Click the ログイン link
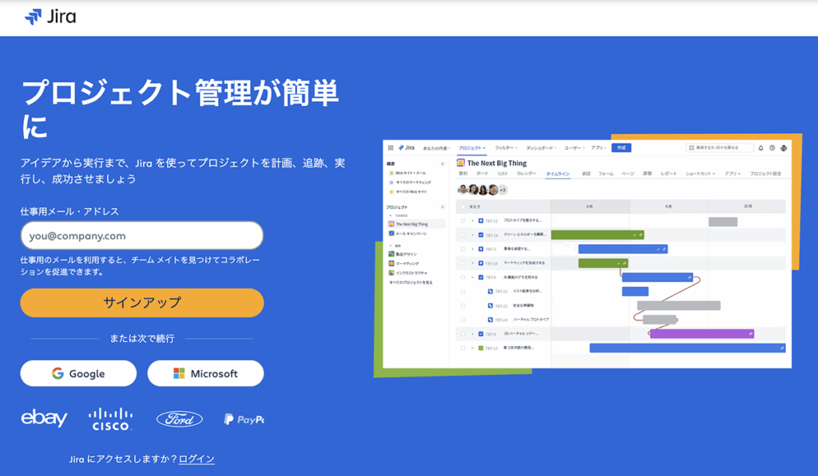Viewport: 818px width, 476px height. pyautogui.click(x=197, y=459)
